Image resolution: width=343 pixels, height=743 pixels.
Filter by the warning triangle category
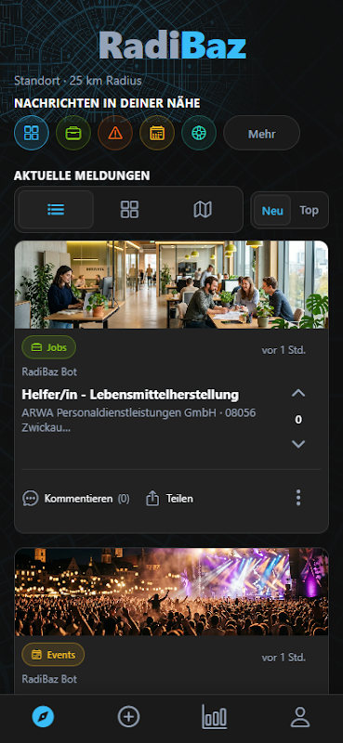(115, 133)
